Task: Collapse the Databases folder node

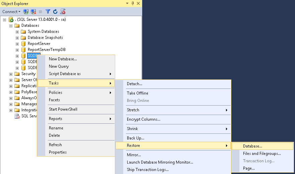Action: [11, 25]
